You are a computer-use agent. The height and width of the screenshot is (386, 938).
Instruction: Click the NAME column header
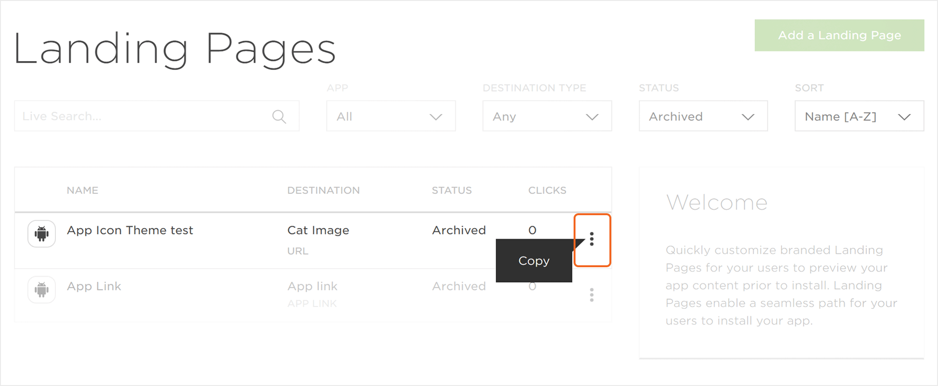(x=83, y=190)
